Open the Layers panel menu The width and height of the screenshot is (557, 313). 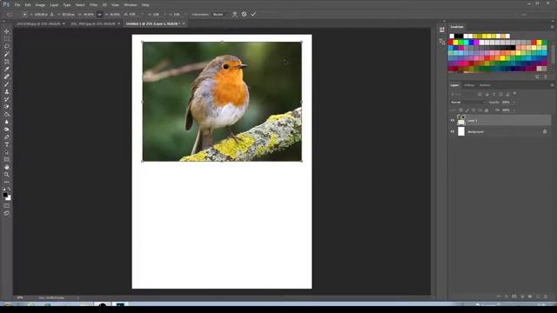(552, 85)
